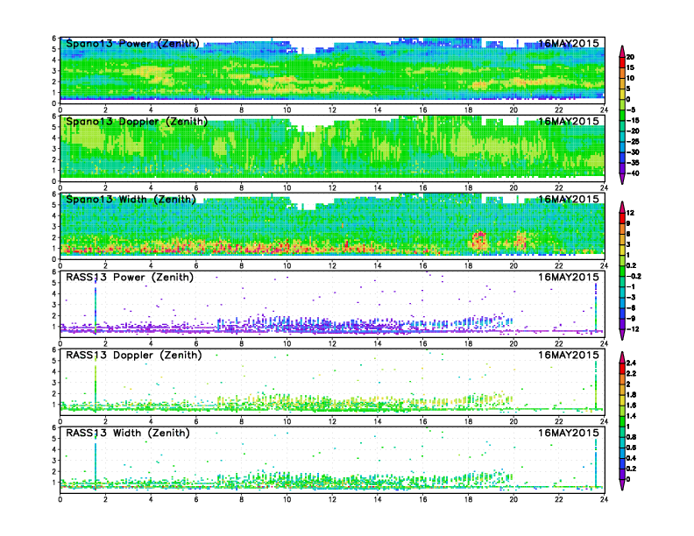Click the "0.2" label on the middle color bar
Viewport: 694px width, 536px height.
pyautogui.click(x=632, y=265)
